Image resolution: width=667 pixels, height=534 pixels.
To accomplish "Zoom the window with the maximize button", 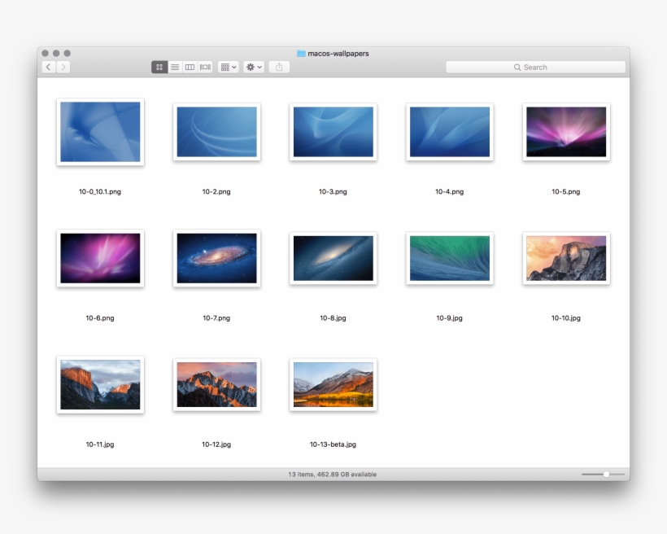I will click(x=68, y=53).
